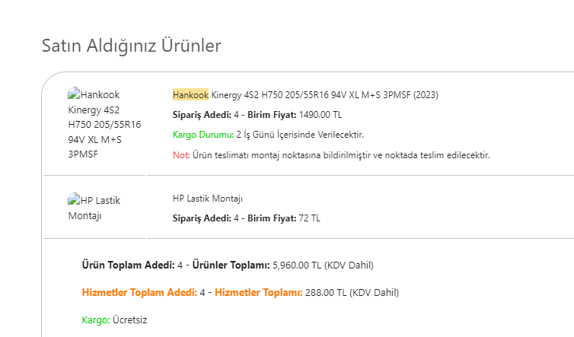Open Hankook Kinergy 4S2 H750 product title
574x337 pixels.
click(305, 95)
